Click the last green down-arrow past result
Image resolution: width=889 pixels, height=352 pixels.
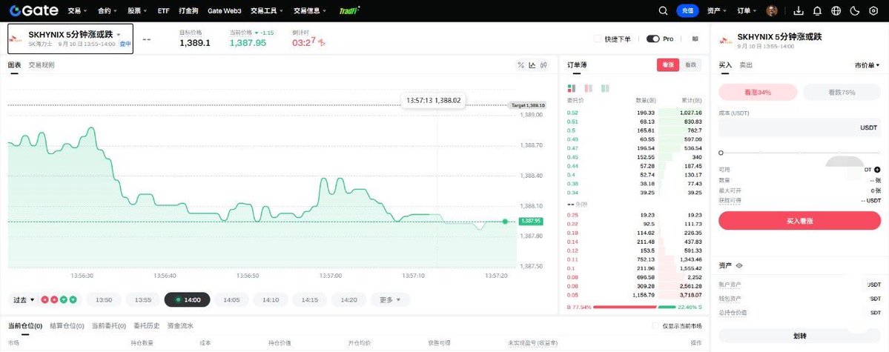[73, 299]
